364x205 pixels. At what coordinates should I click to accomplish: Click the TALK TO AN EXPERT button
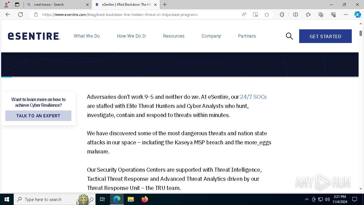[x=38, y=116]
